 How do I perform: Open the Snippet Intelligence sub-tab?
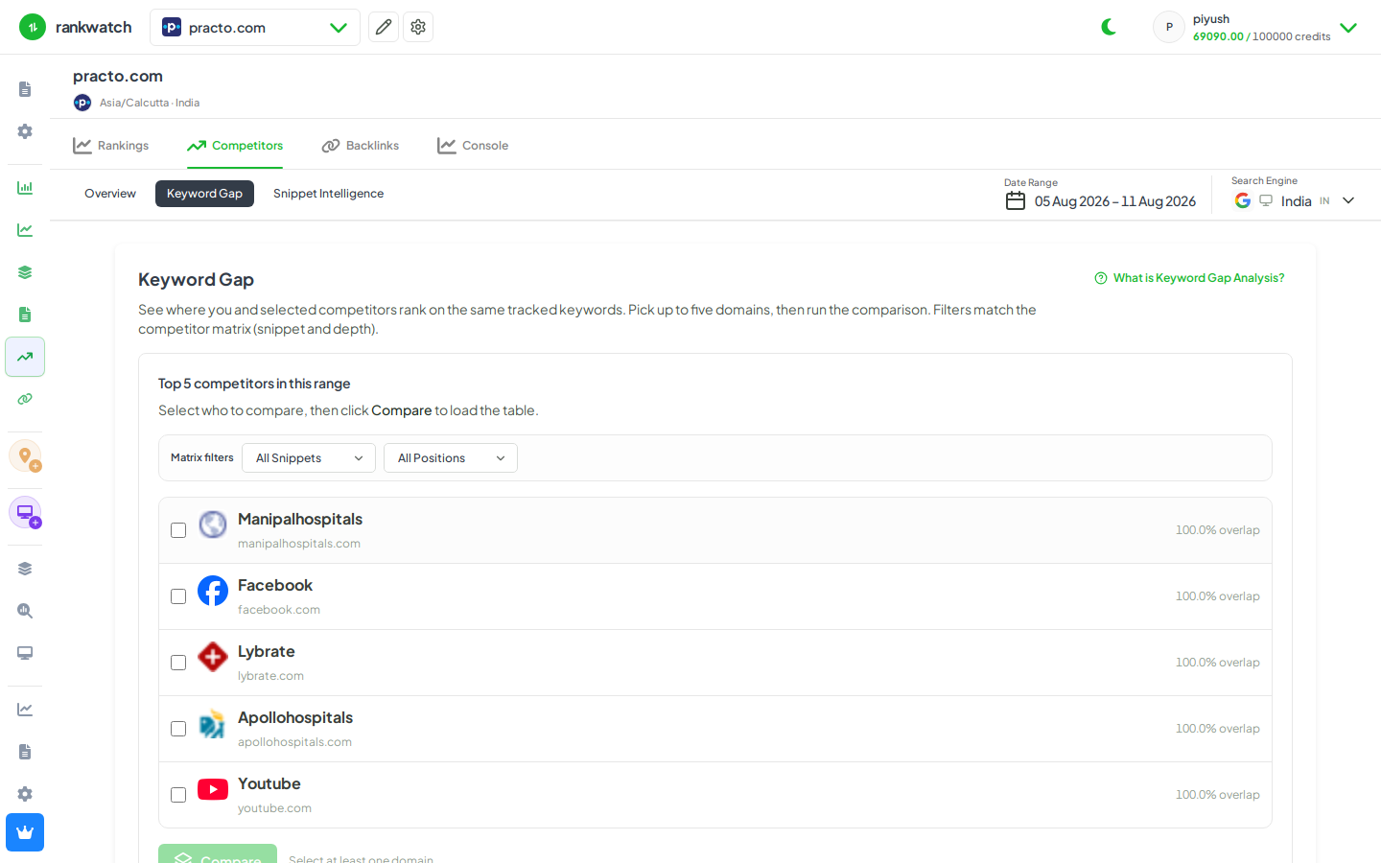(328, 194)
